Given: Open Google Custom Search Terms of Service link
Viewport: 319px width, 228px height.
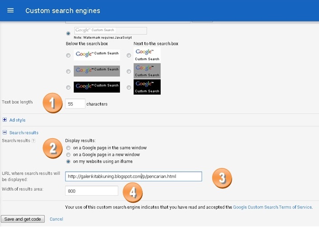Looking at the screenshot, I should [x=272, y=207].
